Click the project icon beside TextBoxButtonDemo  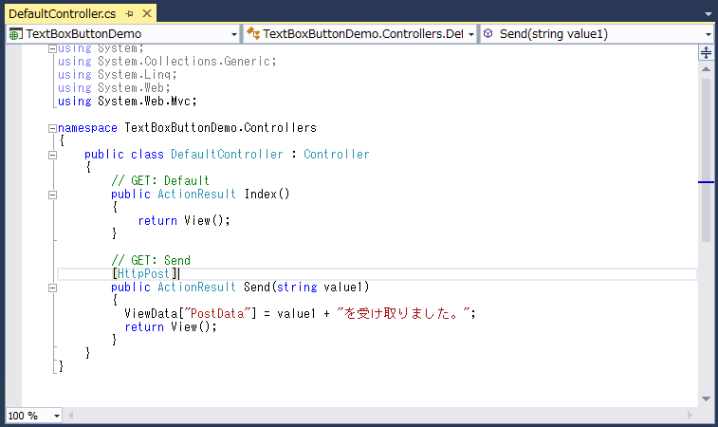coord(15,34)
